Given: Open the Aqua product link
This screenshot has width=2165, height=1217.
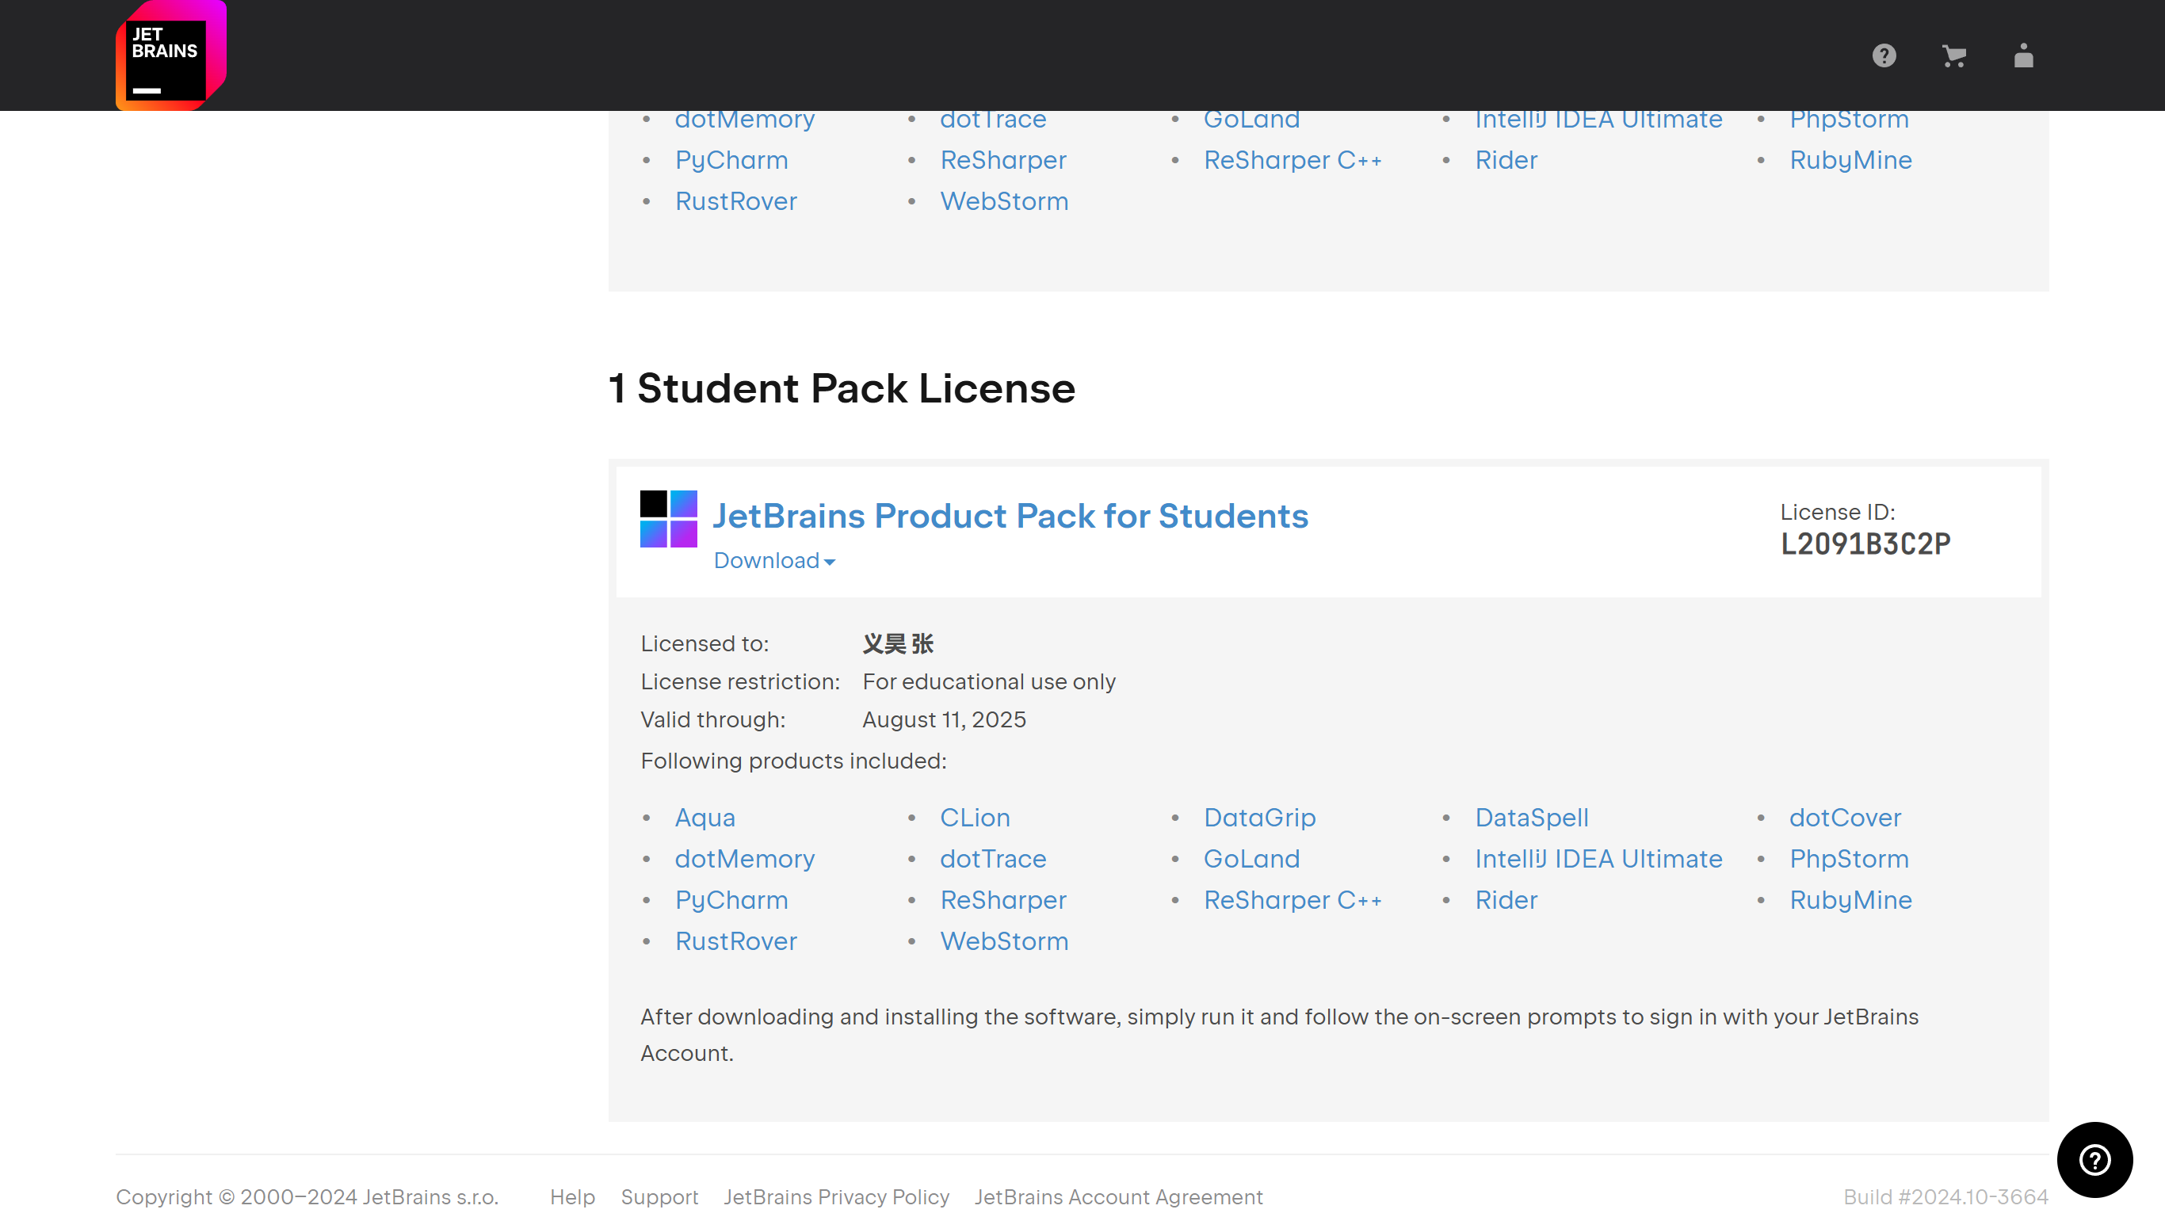Looking at the screenshot, I should 705,817.
